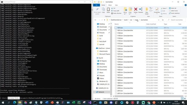Screen dimensions: 187x105
Task: Click Edit in the Open group
Action: click(x=163, y=11)
